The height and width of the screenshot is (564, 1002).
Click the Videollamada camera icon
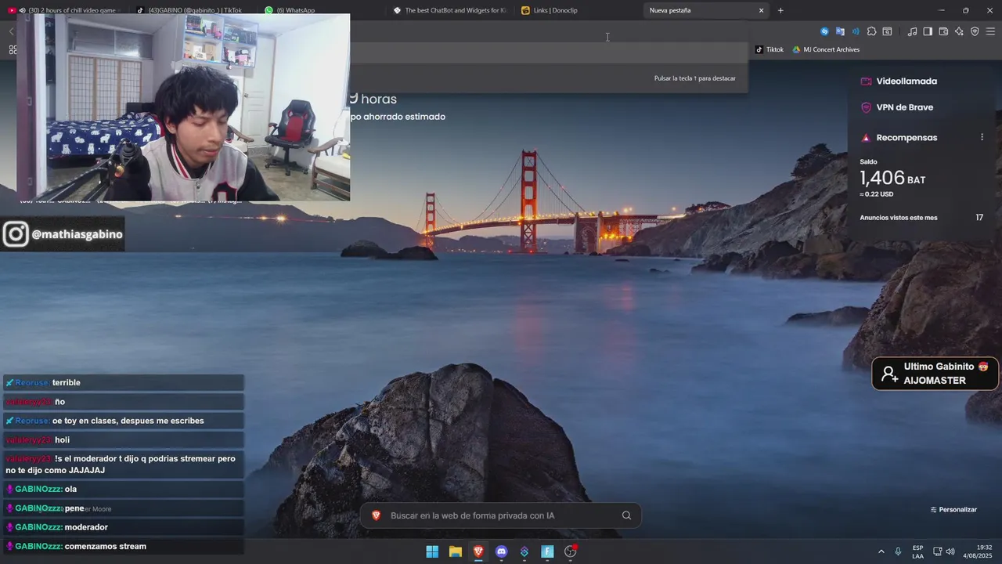866,81
